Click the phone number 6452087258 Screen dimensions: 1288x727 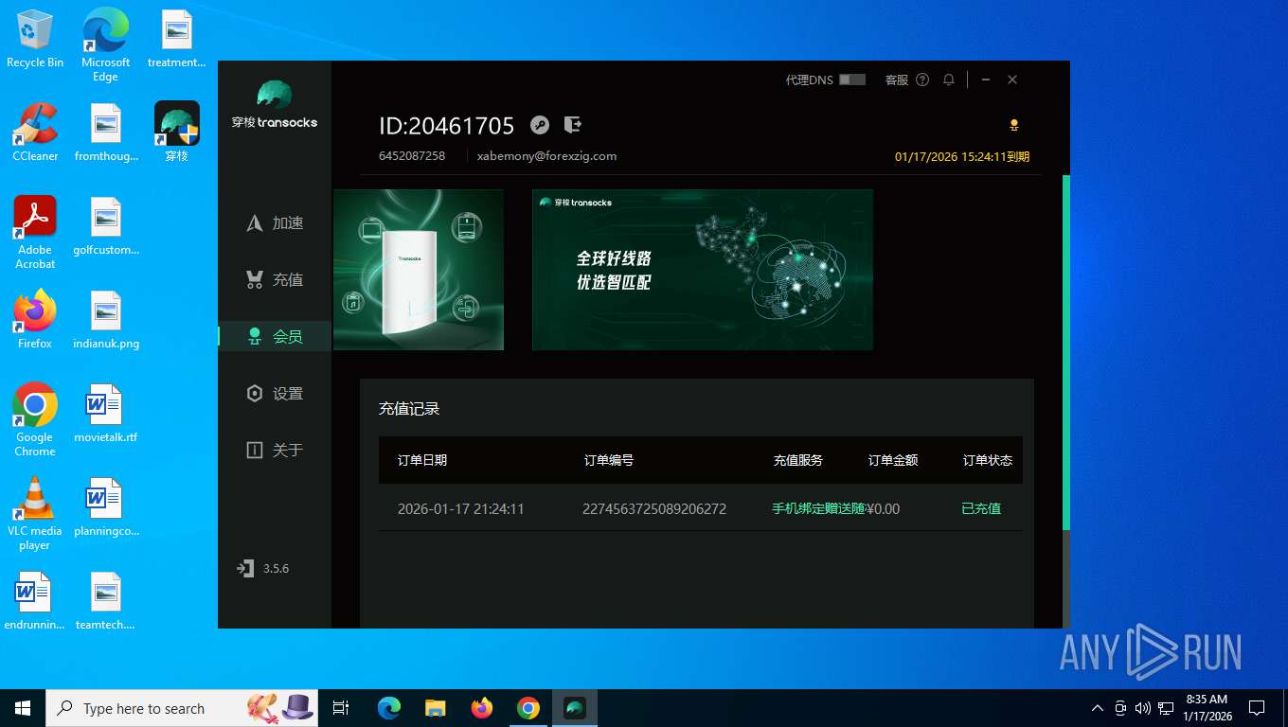tap(412, 156)
